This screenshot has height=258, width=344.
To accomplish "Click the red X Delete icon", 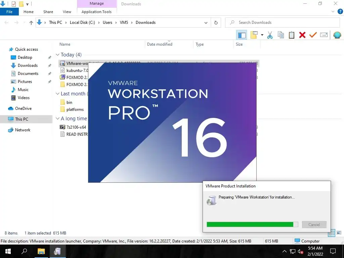I will [x=302, y=35].
